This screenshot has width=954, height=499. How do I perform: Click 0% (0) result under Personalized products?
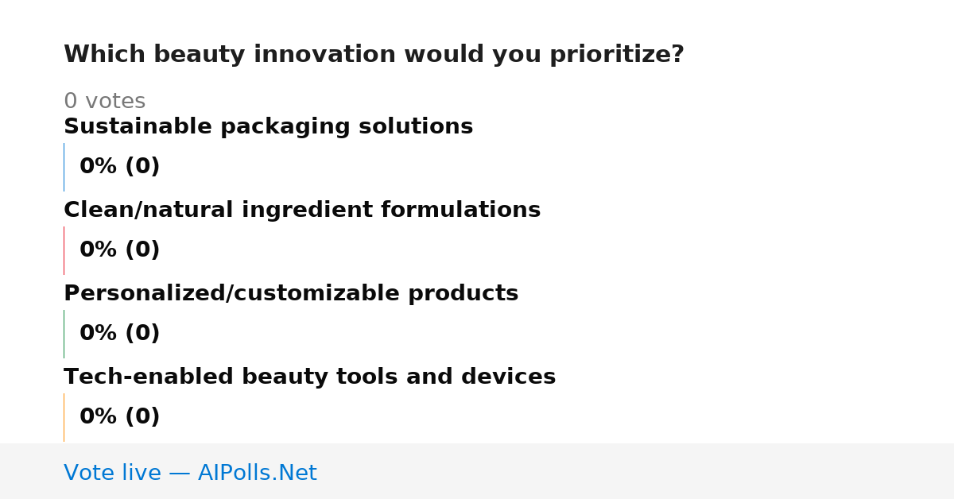point(119,334)
